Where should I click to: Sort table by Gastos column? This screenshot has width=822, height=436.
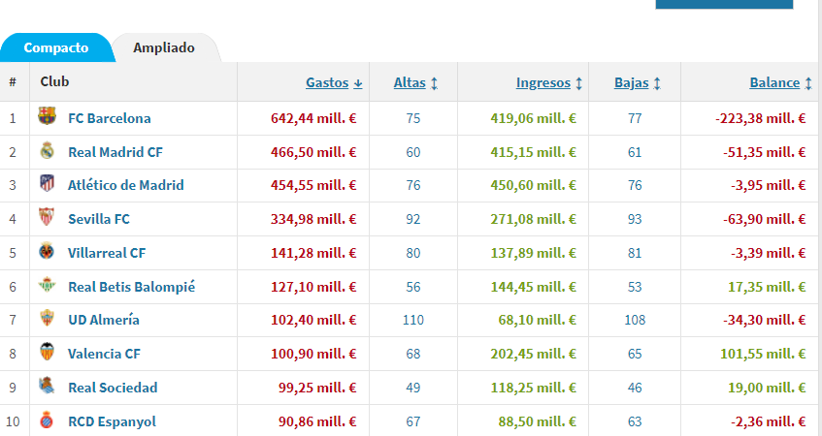(x=334, y=82)
